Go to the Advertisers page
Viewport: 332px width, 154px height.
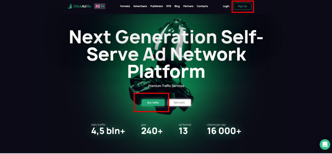(x=140, y=6)
